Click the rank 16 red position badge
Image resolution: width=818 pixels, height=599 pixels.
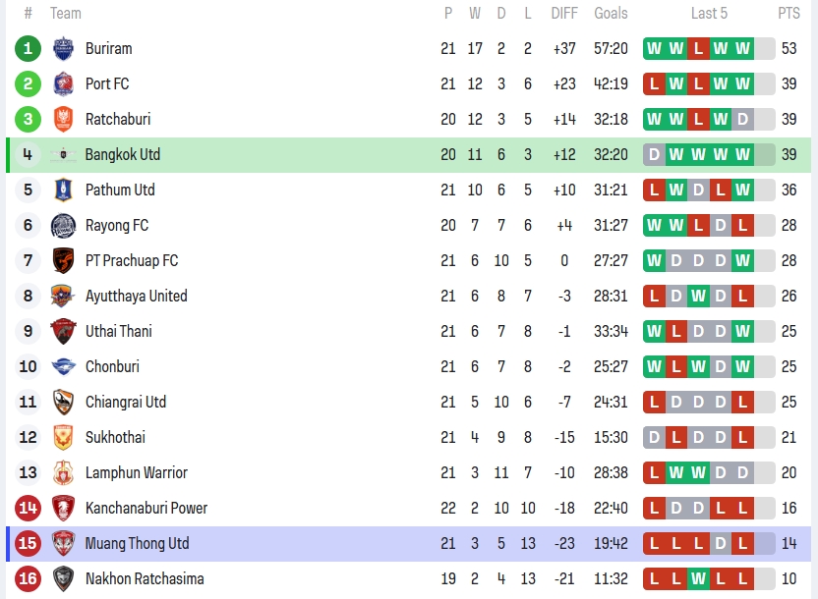point(28,578)
